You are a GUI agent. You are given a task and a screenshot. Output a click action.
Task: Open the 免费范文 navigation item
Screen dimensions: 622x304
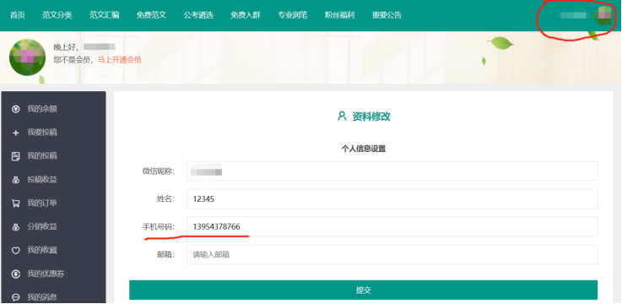coord(151,15)
